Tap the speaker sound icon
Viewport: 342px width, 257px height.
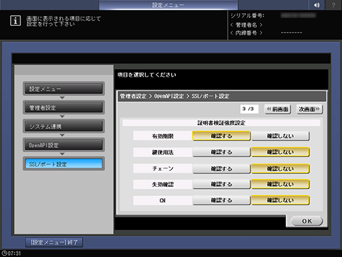317,5
